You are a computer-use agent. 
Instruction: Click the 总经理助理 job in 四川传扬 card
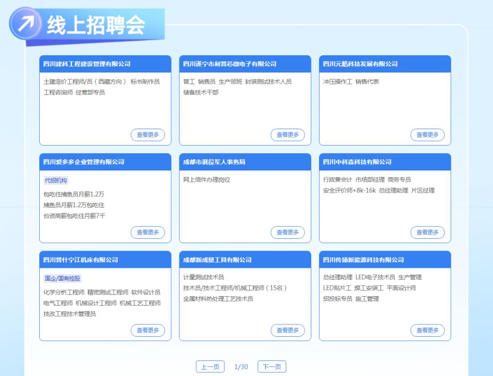tap(338, 277)
